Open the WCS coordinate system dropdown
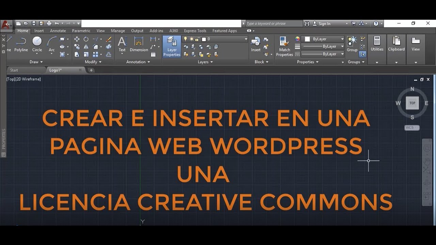The height and width of the screenshot is (245, 436). 412,128
